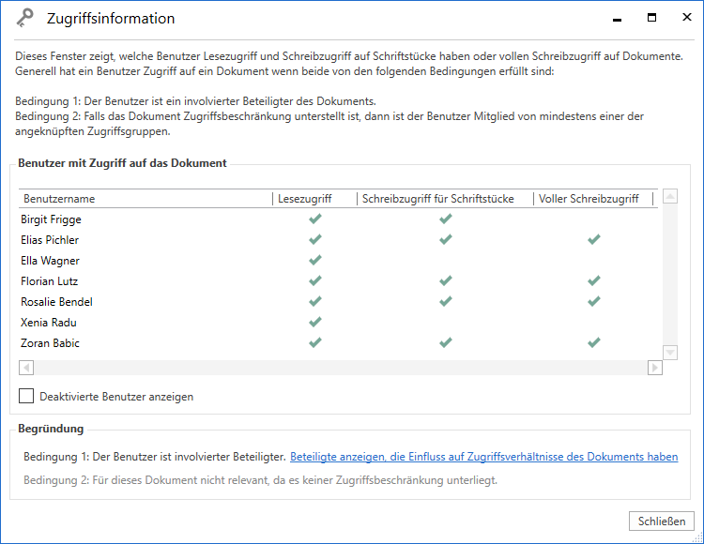
Task: Click Schreibzugriff für Schriftstücke column header
Action: tap(445, 199)
